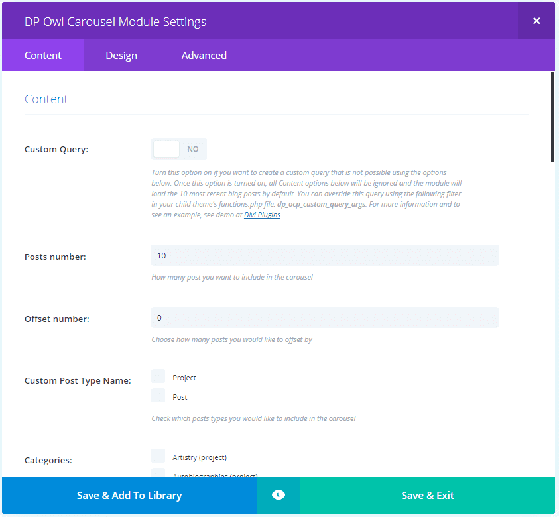This screenshot has height=517, width=559.
Task: Select the Content tab
Action: click(43, 56)
